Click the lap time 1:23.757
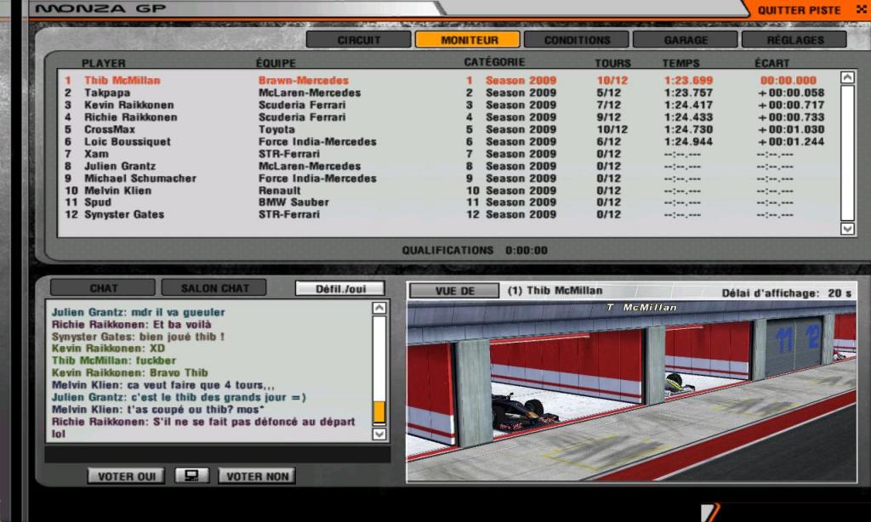This screenshot has height=522, width=871. pyautogui.click(x=688, y=93)
